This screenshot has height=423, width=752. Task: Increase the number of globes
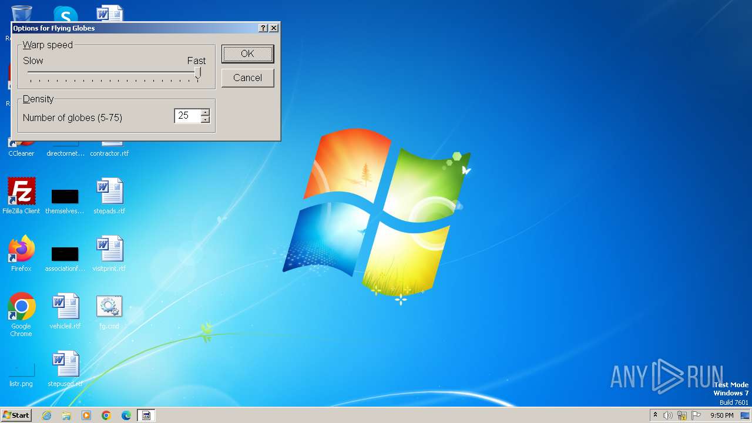click(x=205, y=112)
